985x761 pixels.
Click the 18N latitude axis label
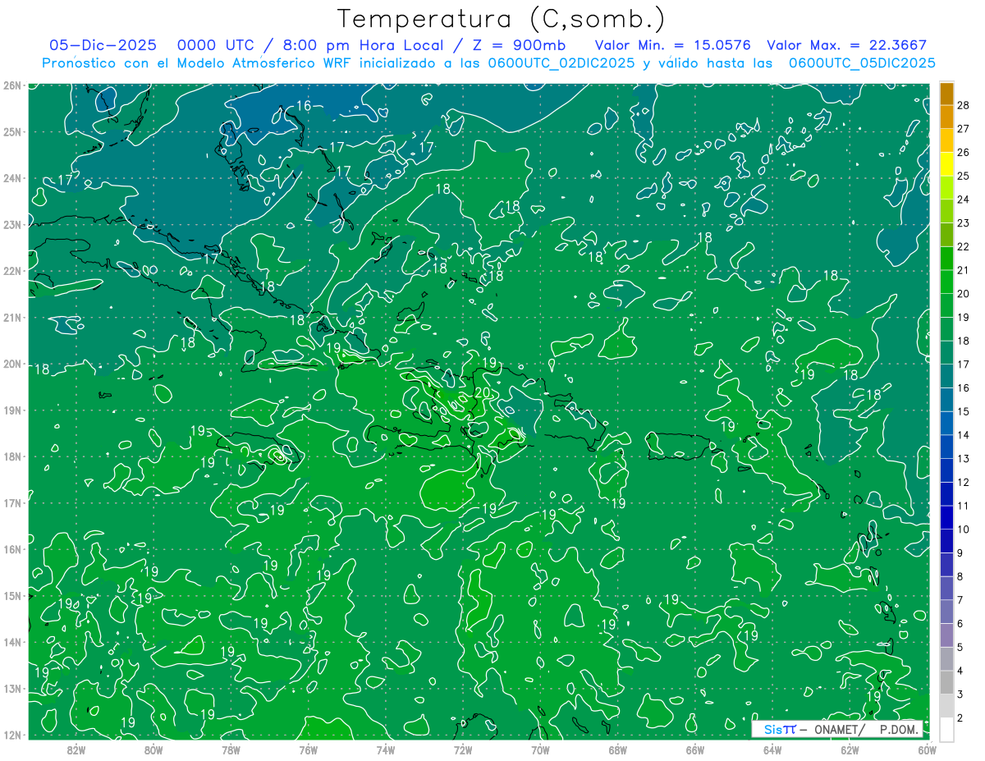12,456
